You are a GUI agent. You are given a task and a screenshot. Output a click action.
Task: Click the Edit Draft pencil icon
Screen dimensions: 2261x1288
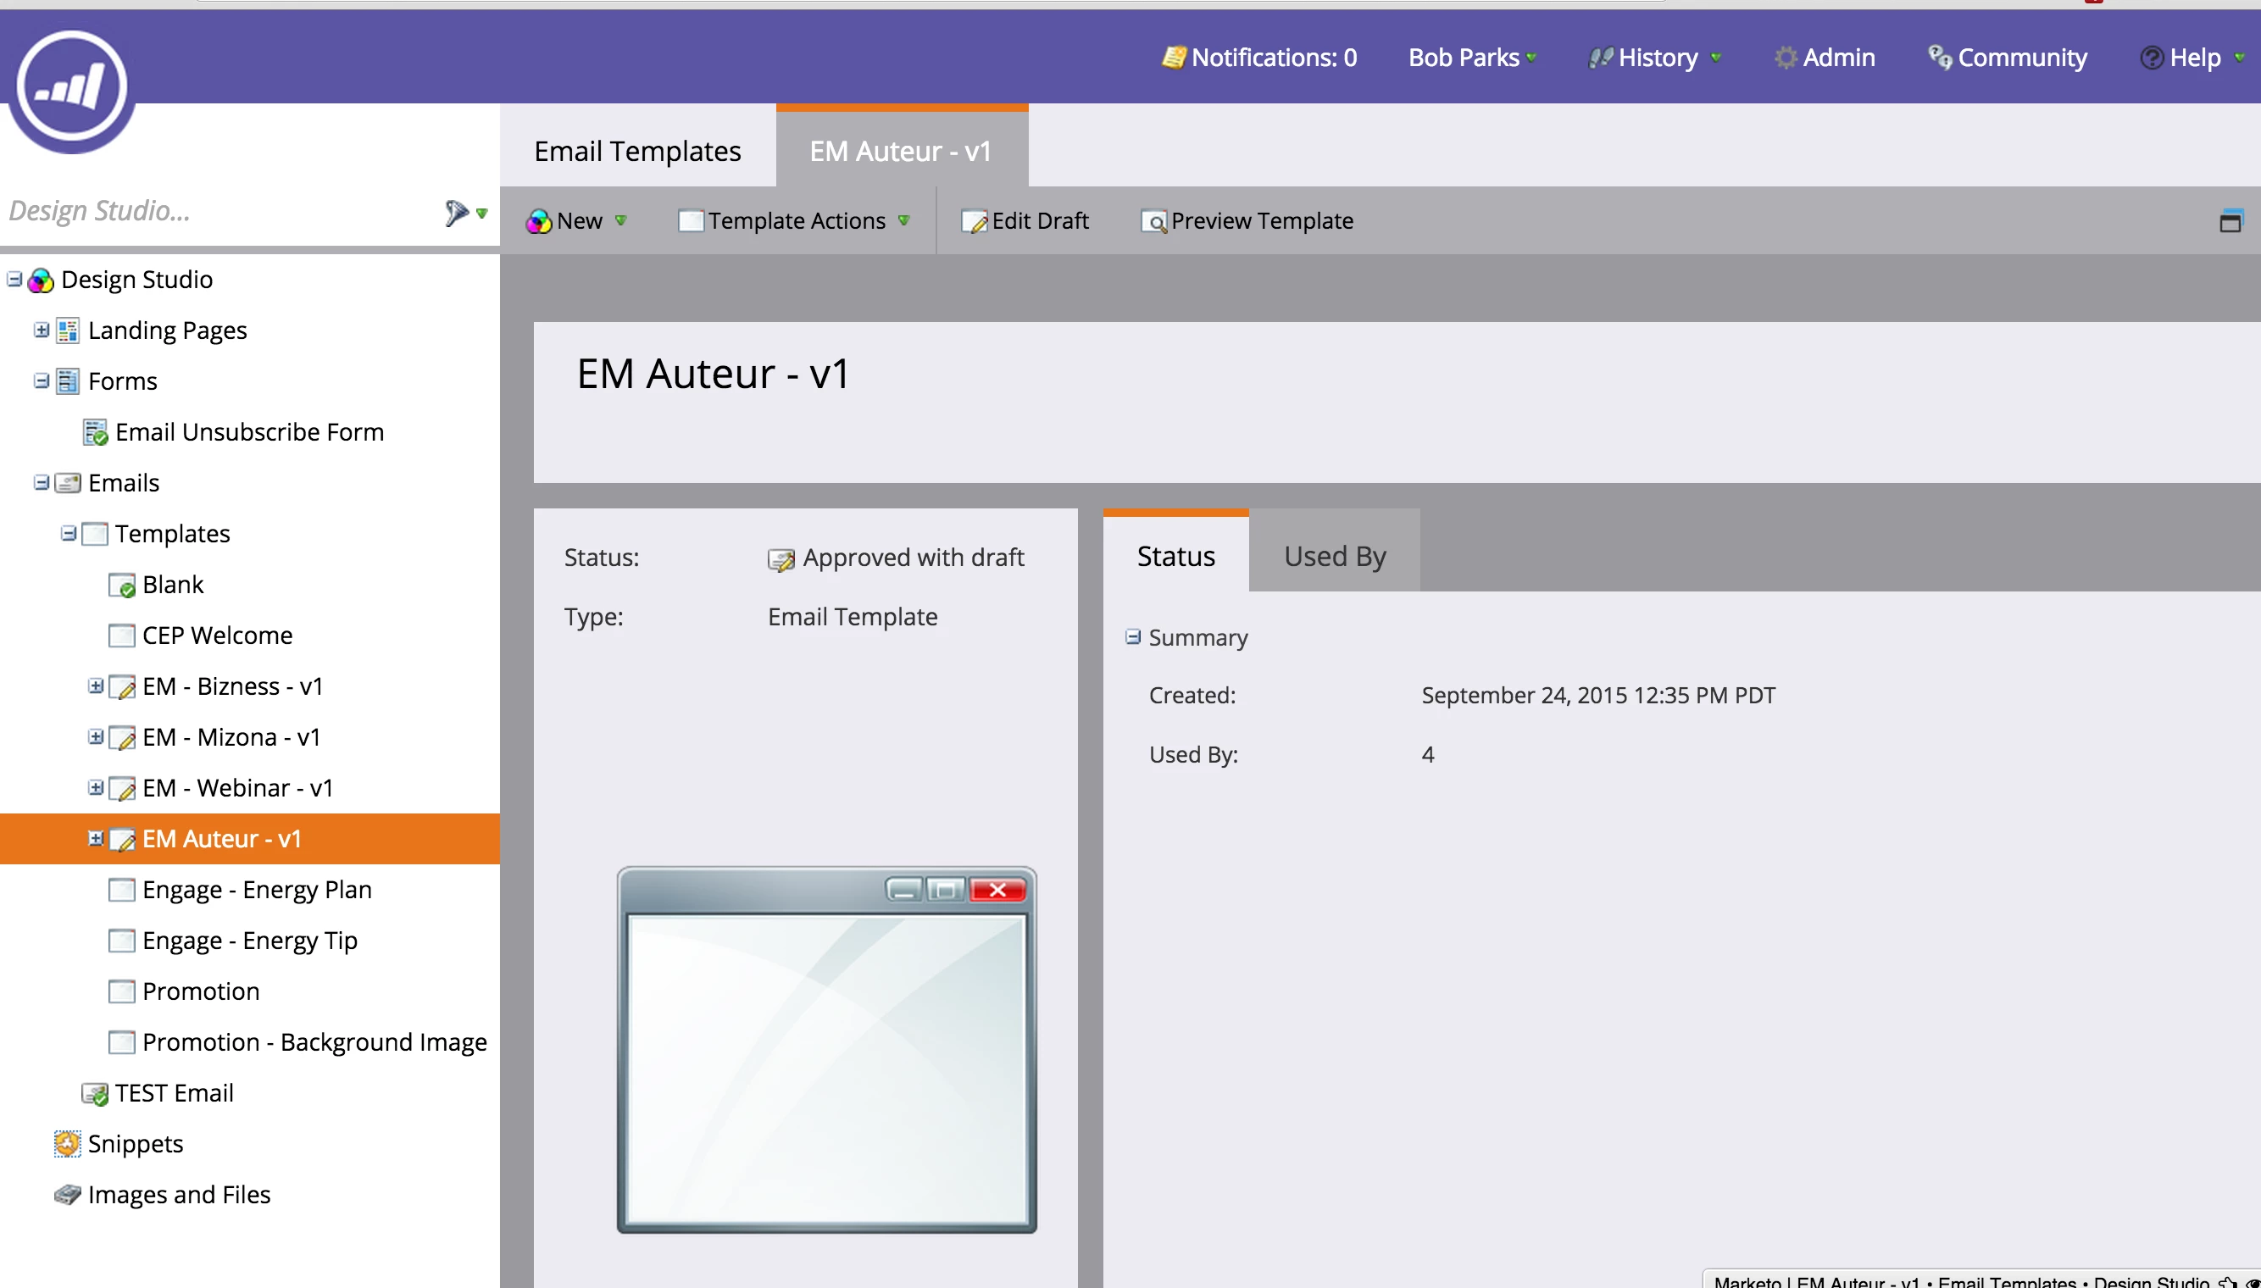(x=973, y=222)
